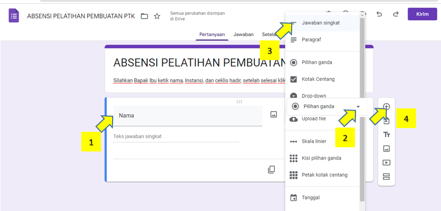Move form to folder icon

[x=145, y=16]
